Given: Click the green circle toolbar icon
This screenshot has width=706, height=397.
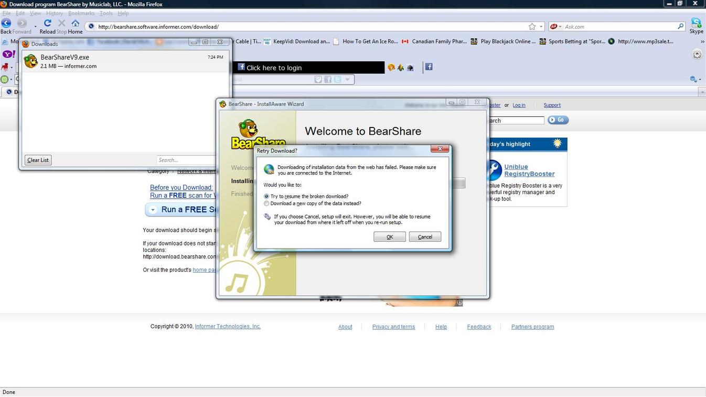Looking at the screenshot, I should [x=5, y=79].
